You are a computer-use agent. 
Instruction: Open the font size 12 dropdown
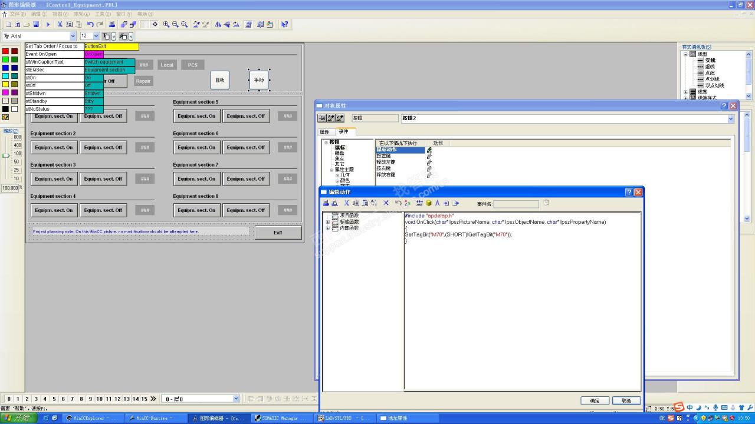pyautogui.click(x=97, y=37)
